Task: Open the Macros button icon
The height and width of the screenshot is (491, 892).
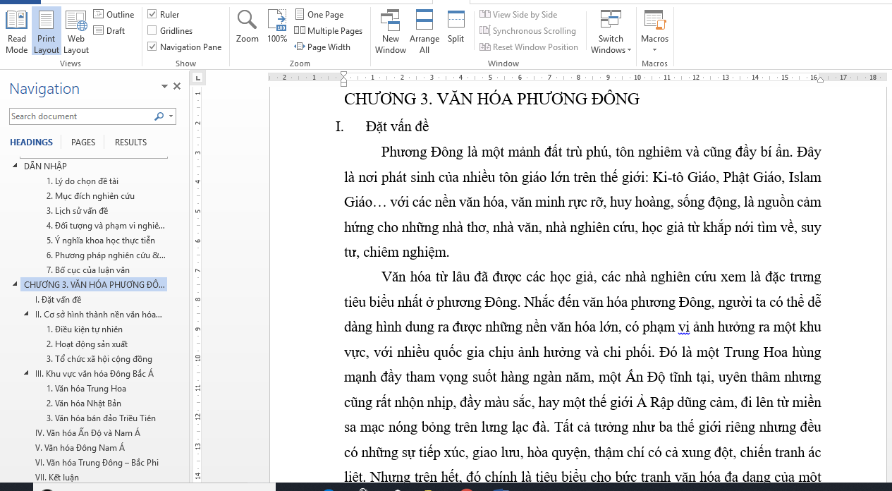Action: pos(654,21)
